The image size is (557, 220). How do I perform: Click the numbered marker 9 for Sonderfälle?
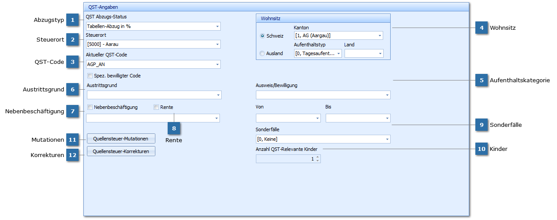click(482, 125)
